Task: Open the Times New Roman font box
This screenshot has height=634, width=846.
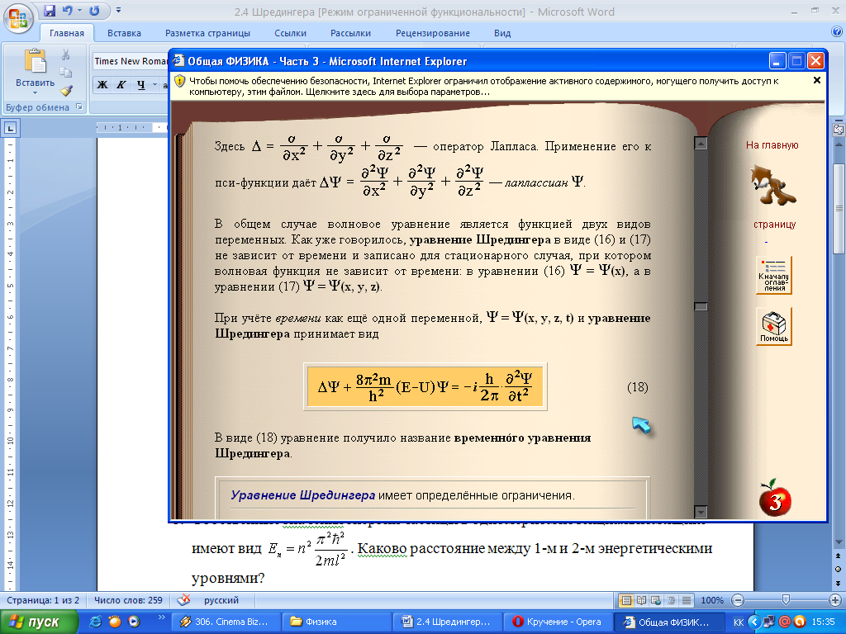Action: pyautogui.click(x=130, y=61)
